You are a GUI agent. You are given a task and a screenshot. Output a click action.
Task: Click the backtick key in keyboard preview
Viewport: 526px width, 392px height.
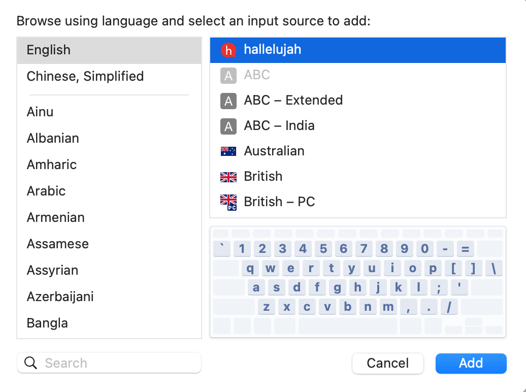(222, 249)
